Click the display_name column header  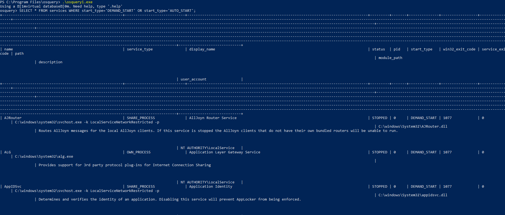pyautogui.click(x=202, y=49)
